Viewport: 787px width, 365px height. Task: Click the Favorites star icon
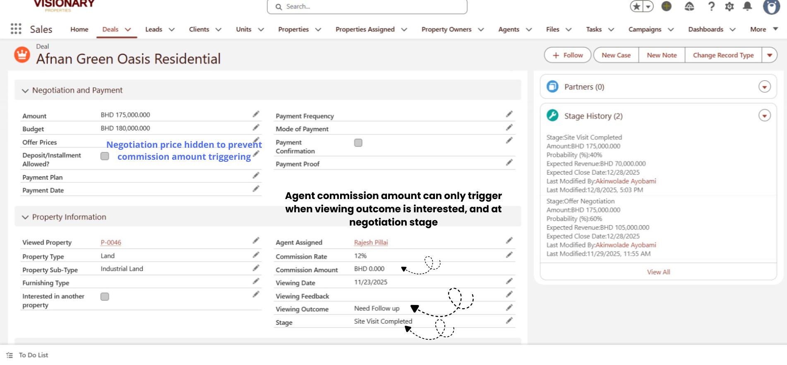tap(637, 7)
